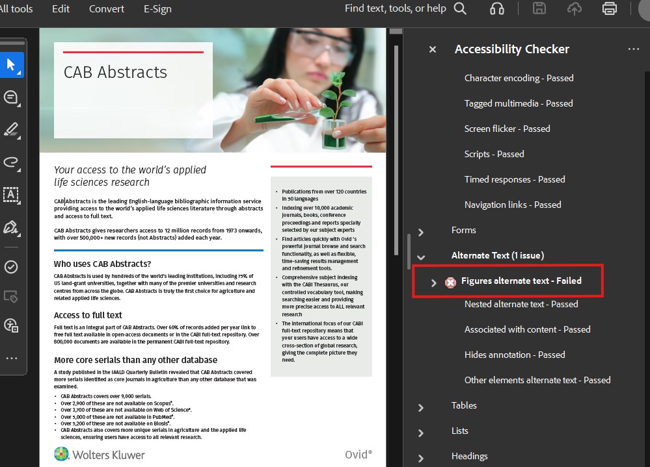This screenshot has width=650, height=467.
Task: Select Nested alternate text - Passed item
Action: click(x=521, y=304)
